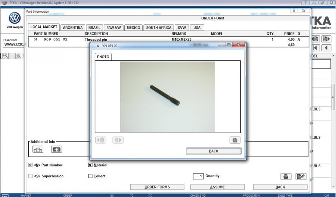Open the SOUTH AFRICA market tab
Viewport: 336px width, 197px height.
click(x=159, y=28)
